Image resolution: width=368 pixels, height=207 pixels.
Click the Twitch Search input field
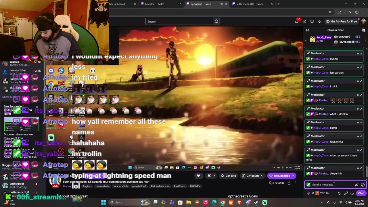pyautogui.click(x=179, y=22)
